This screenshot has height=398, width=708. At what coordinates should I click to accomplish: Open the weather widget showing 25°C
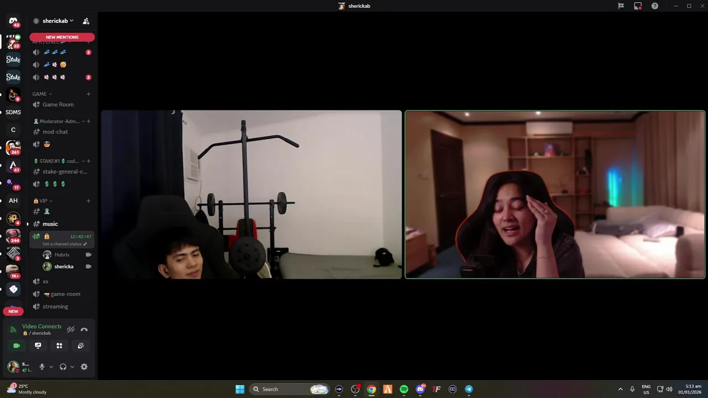27,389
